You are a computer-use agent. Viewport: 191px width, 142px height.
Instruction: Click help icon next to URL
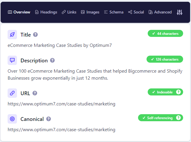point(35,93)
